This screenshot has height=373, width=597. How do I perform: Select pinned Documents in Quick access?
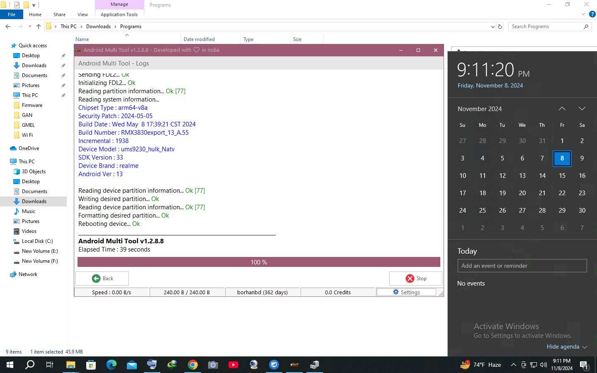click(x=34, y=75)
